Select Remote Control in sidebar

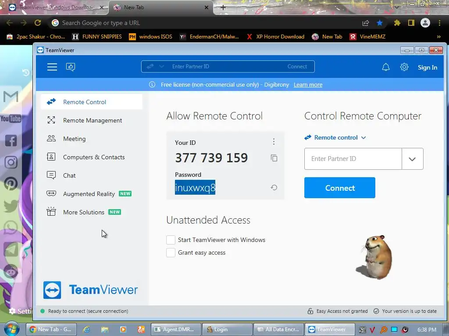click(91, 101)
